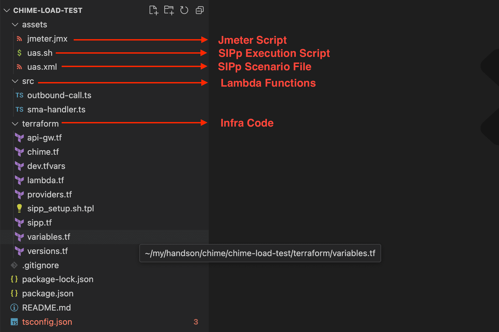Open tsconfig.json file
The image size is (499, 332).
(47, 322)
